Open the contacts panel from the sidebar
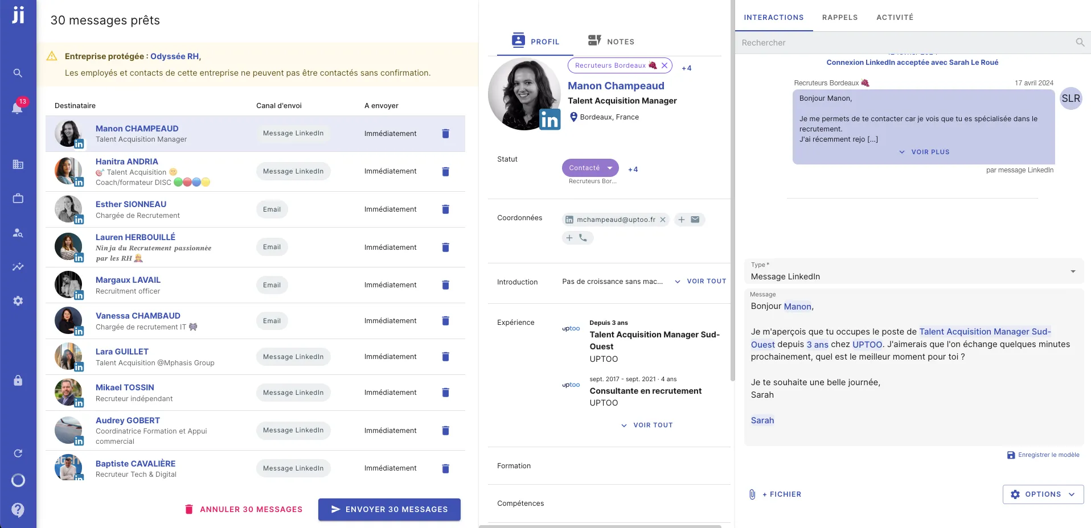 (x=18, y=233)
